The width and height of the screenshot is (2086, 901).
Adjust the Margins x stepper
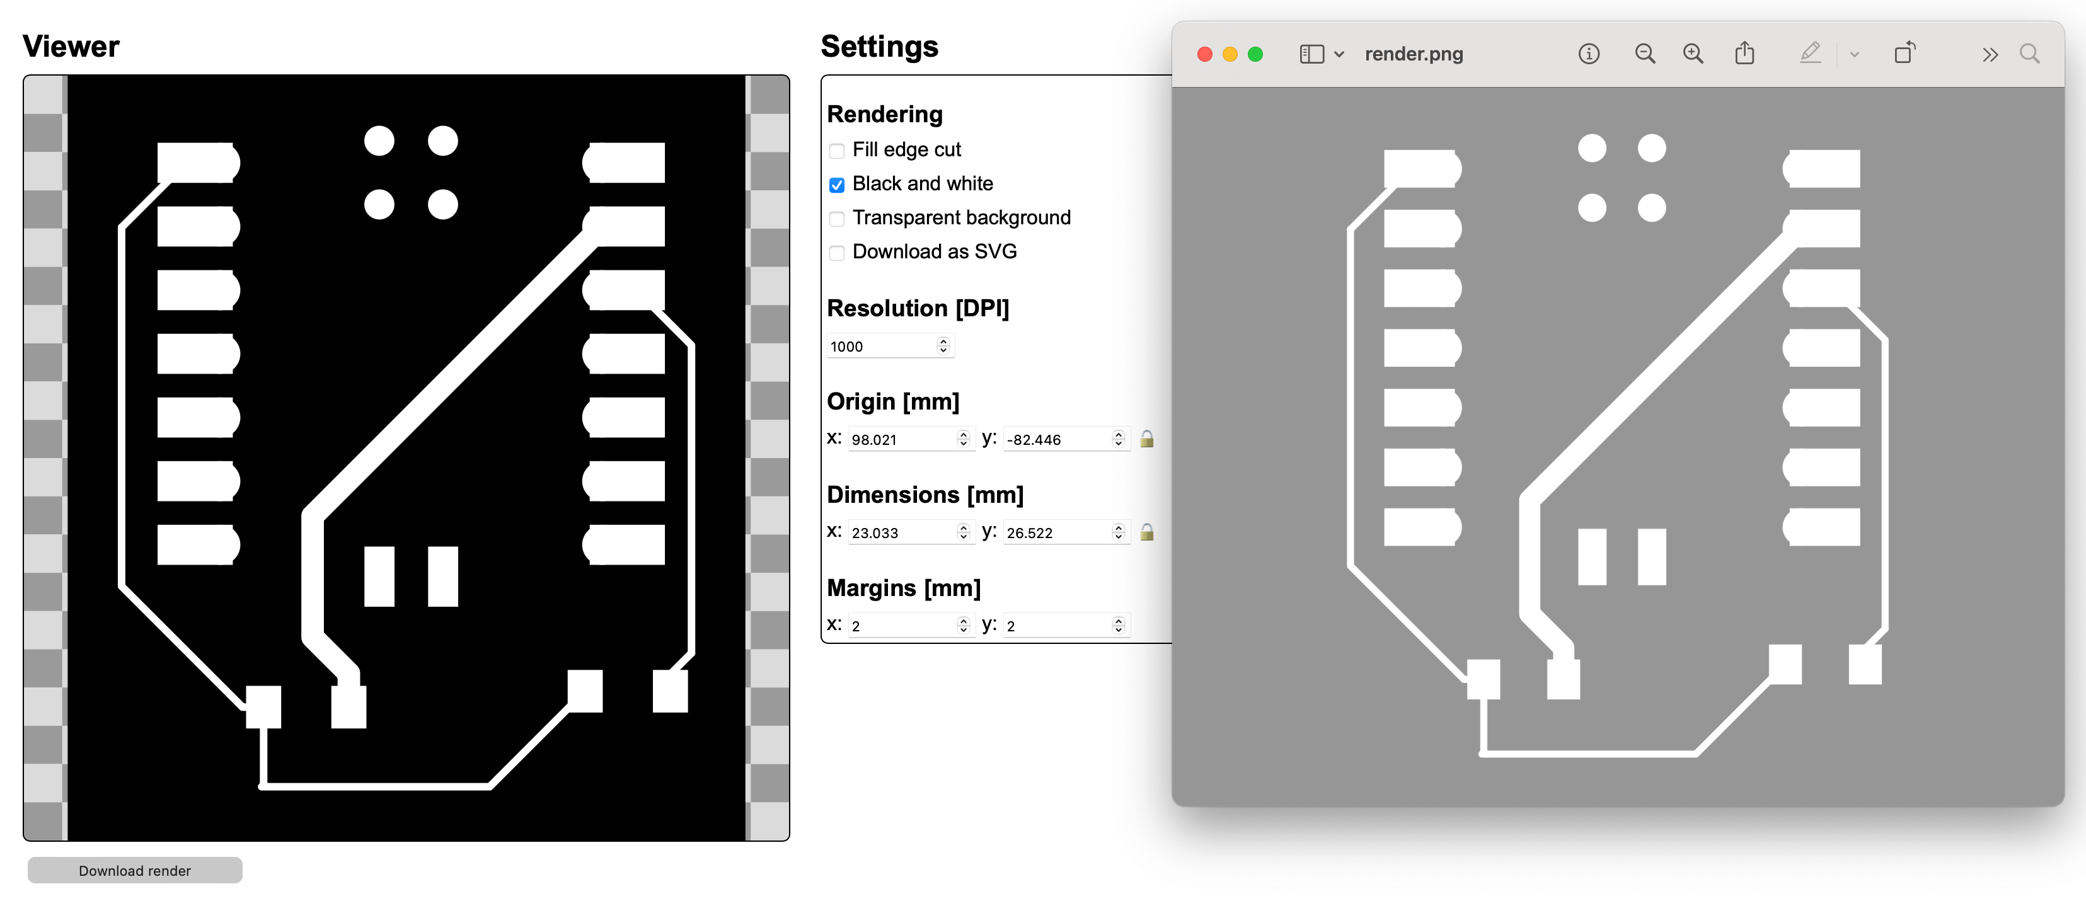pos(963,626)
